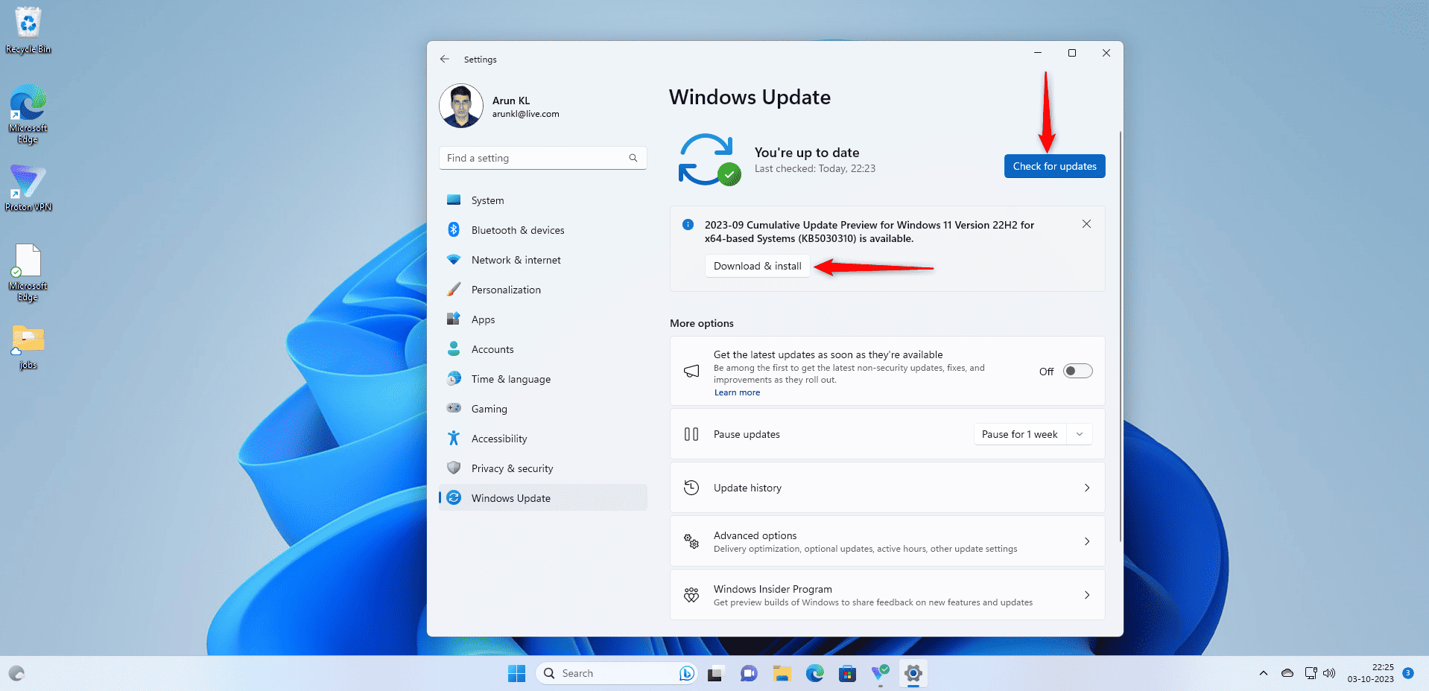1429x691 pixels.
Task: Open Accounts settings
Action: pyautogui.click(x=542, y=349)
